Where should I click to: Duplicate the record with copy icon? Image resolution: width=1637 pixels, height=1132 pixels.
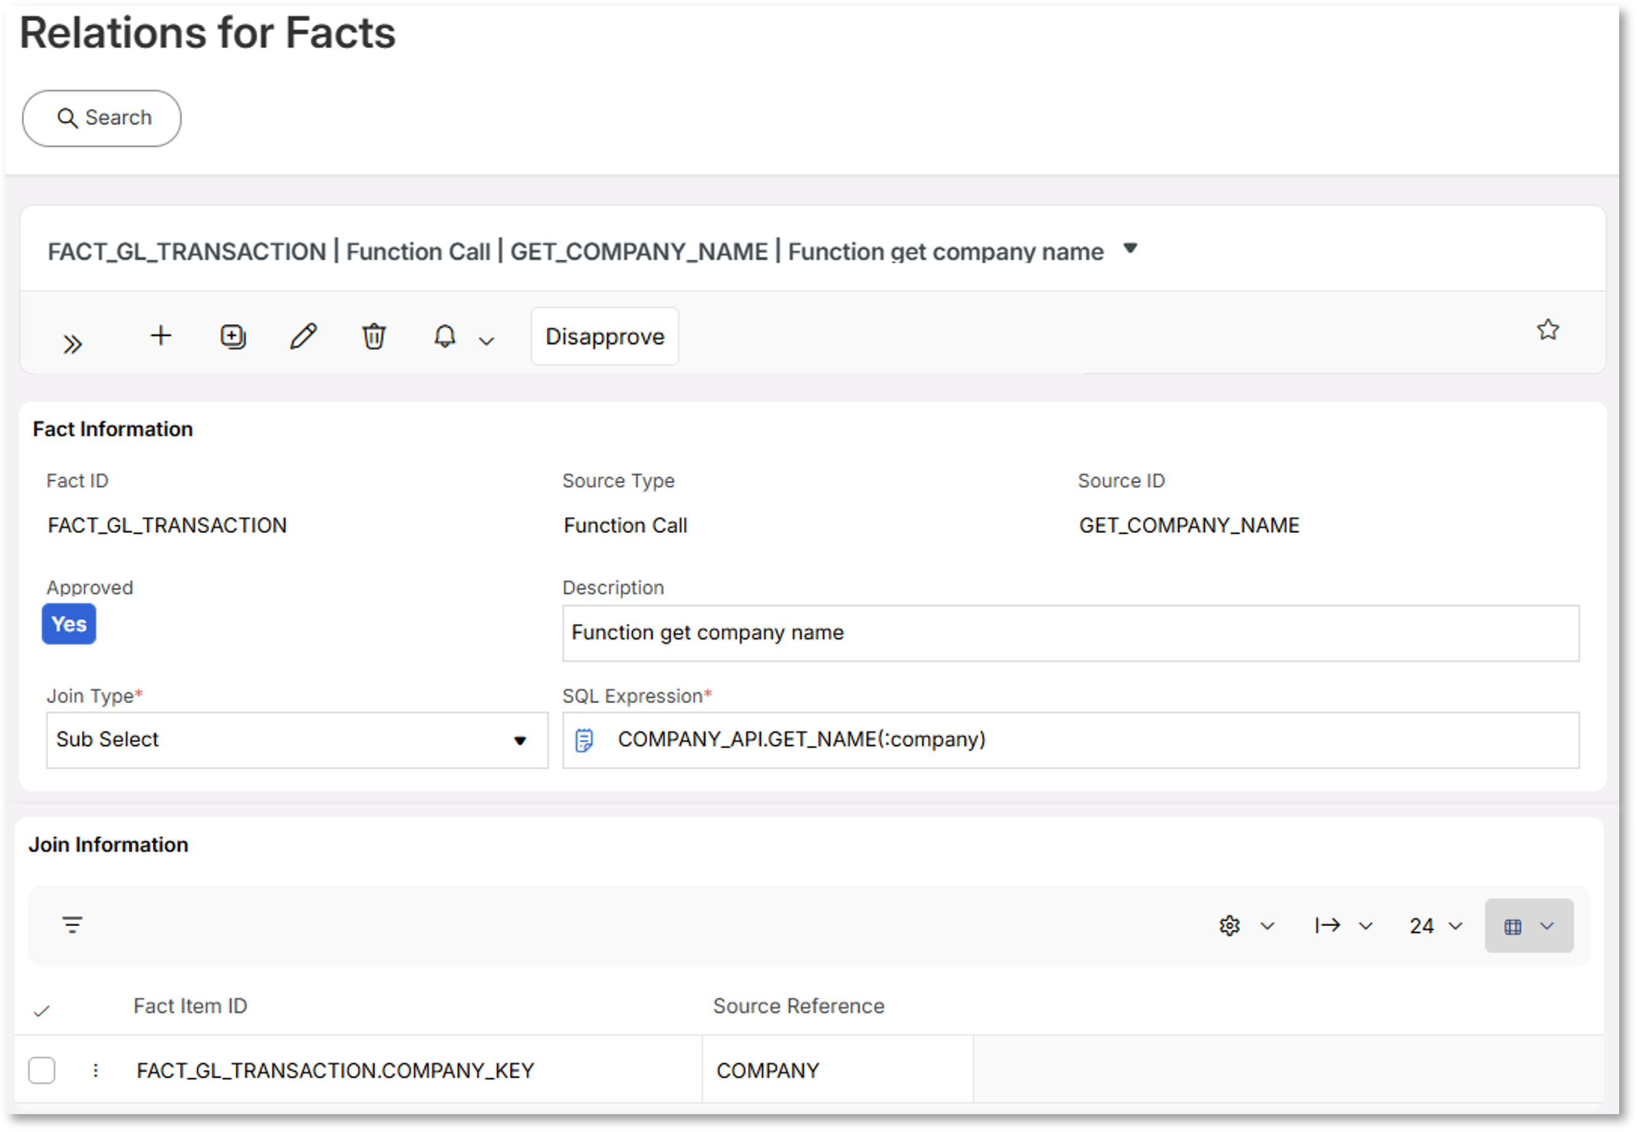(x=232, y=336)
